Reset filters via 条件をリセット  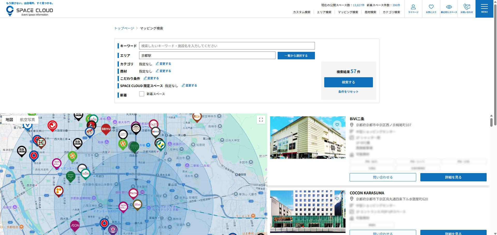(348, 92)
